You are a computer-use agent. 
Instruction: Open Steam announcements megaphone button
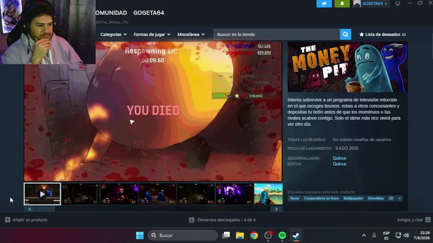point(324,3)
